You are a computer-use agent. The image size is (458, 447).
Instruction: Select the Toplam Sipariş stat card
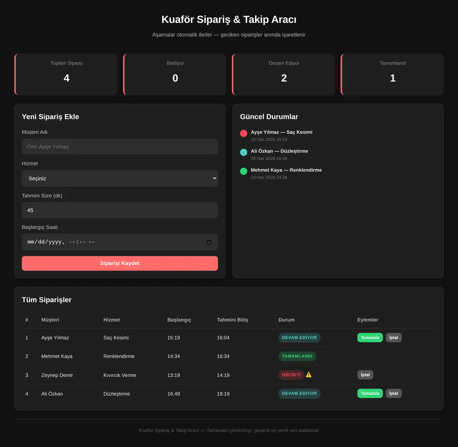66,74
